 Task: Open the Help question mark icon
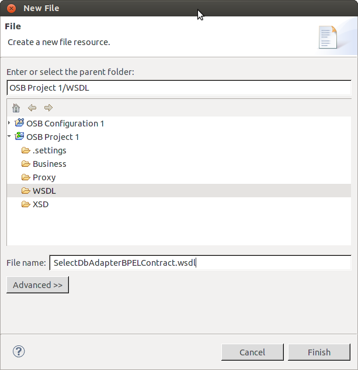[19, 351]
